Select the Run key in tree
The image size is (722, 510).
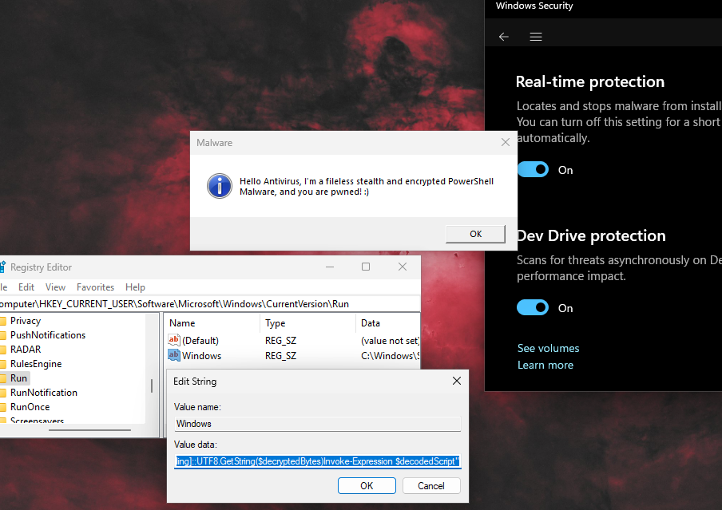click(x=18, y=378)
